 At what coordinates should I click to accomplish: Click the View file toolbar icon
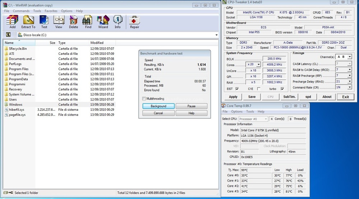pyautogui.click(x=59, y=20)
